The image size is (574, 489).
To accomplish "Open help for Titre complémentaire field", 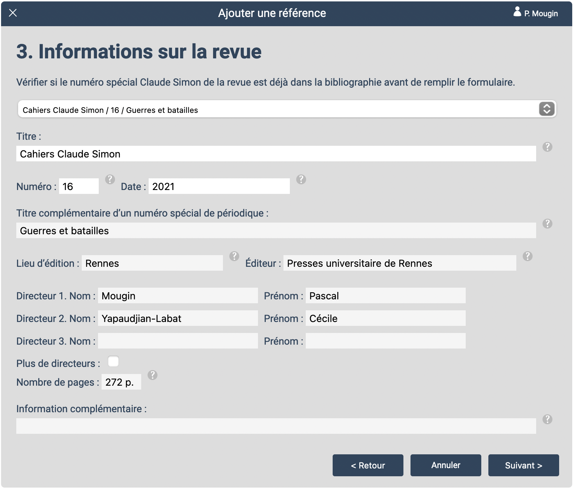I will point(547,224).
